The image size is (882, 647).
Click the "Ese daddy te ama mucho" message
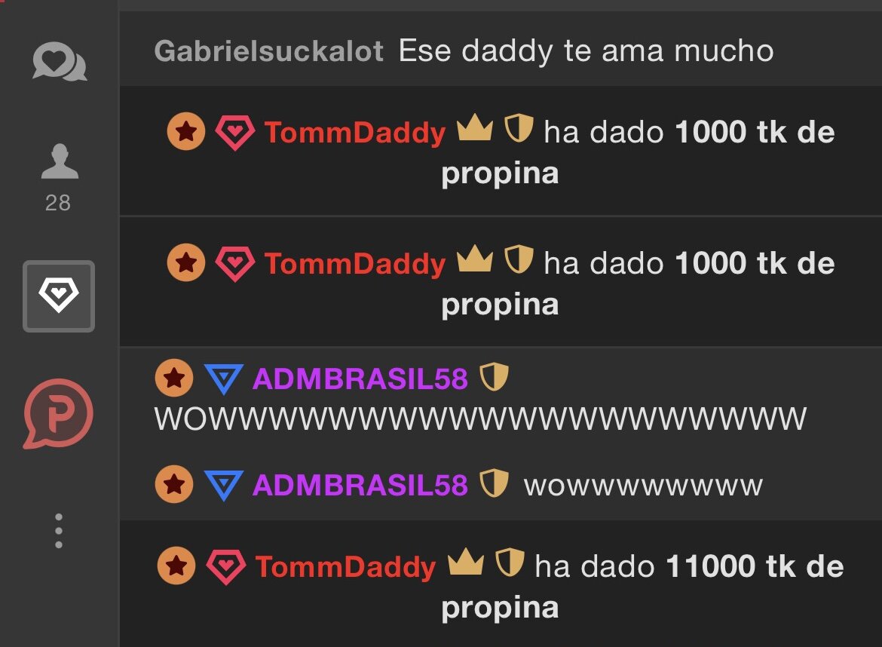586,51
